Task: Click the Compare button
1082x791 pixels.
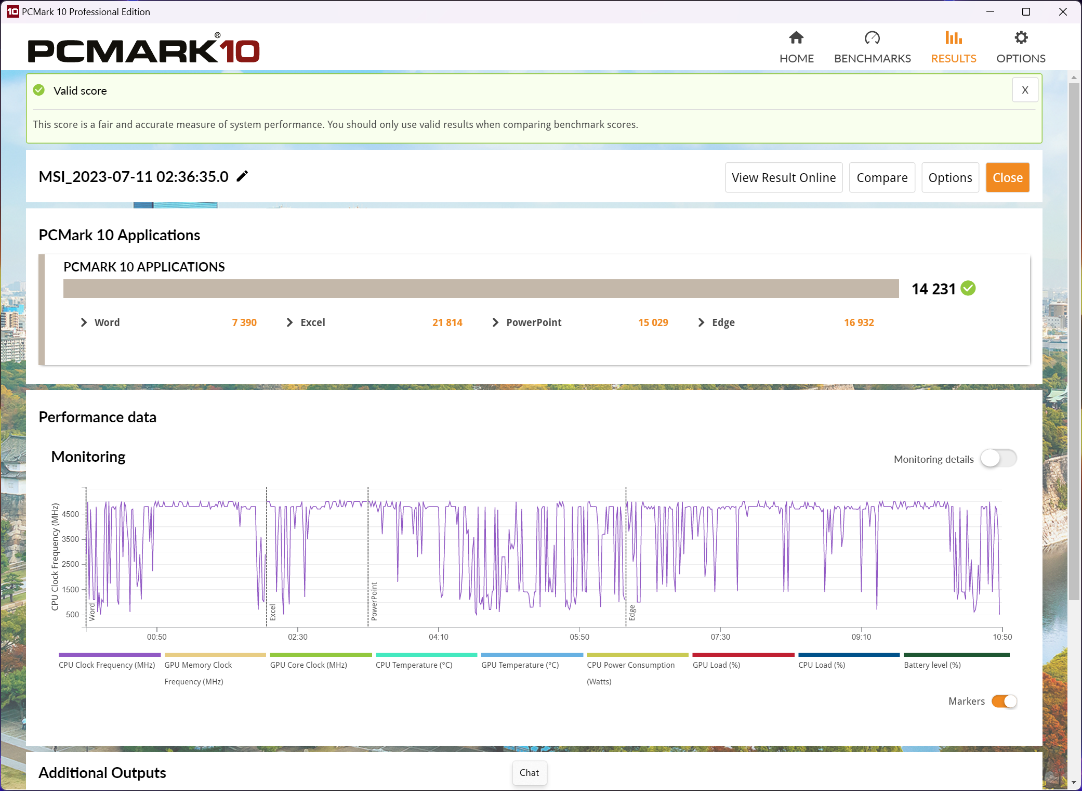Action: tap(882, 177)
